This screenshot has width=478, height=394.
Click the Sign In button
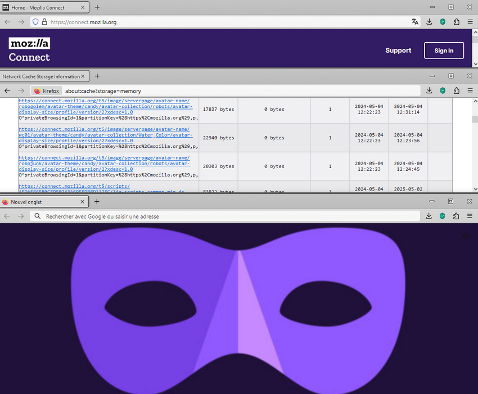click(444, 51)
